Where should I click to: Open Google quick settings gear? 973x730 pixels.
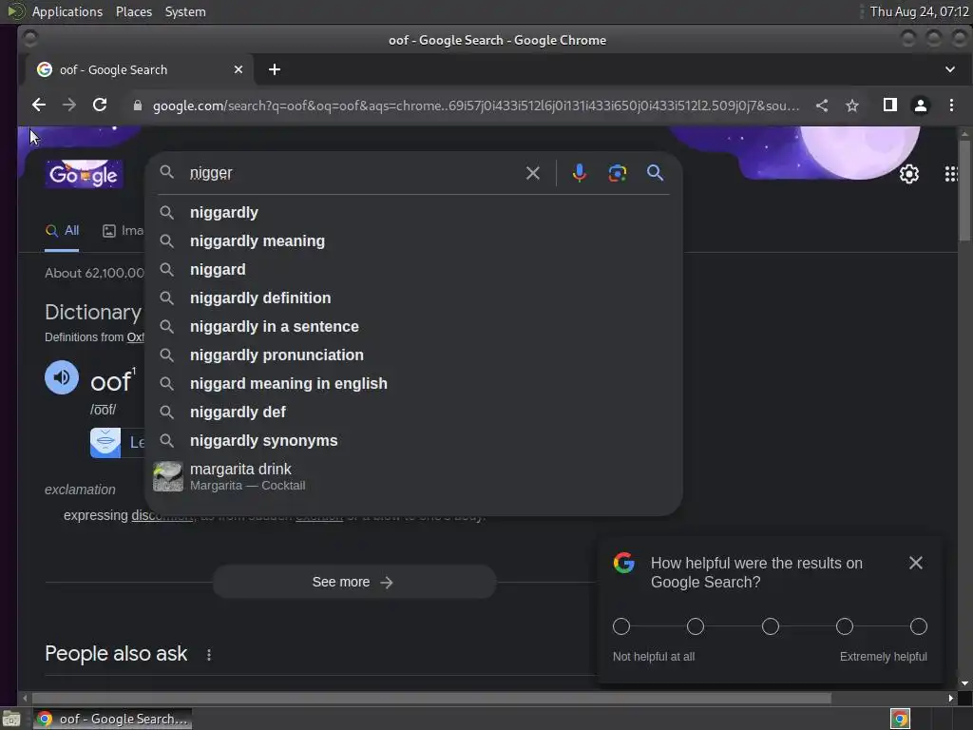tap(909, 174)
